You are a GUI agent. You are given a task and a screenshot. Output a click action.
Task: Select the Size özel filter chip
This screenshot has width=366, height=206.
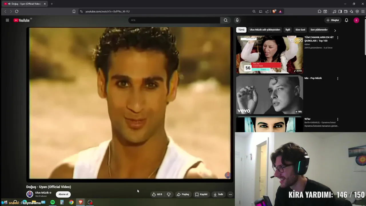(x=300, y=30)
